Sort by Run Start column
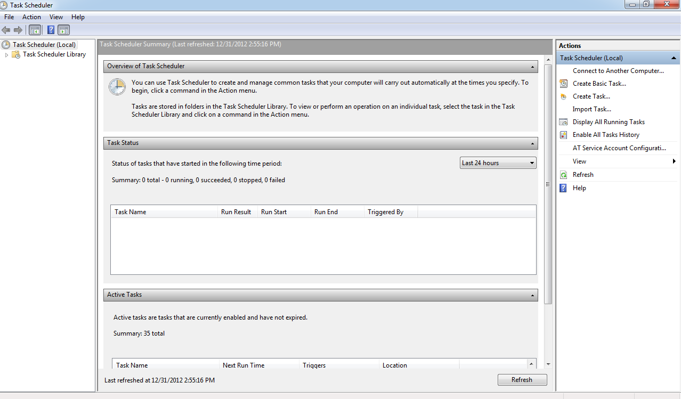The height and width of the screenshot is (399, 681). coord(284,212)
